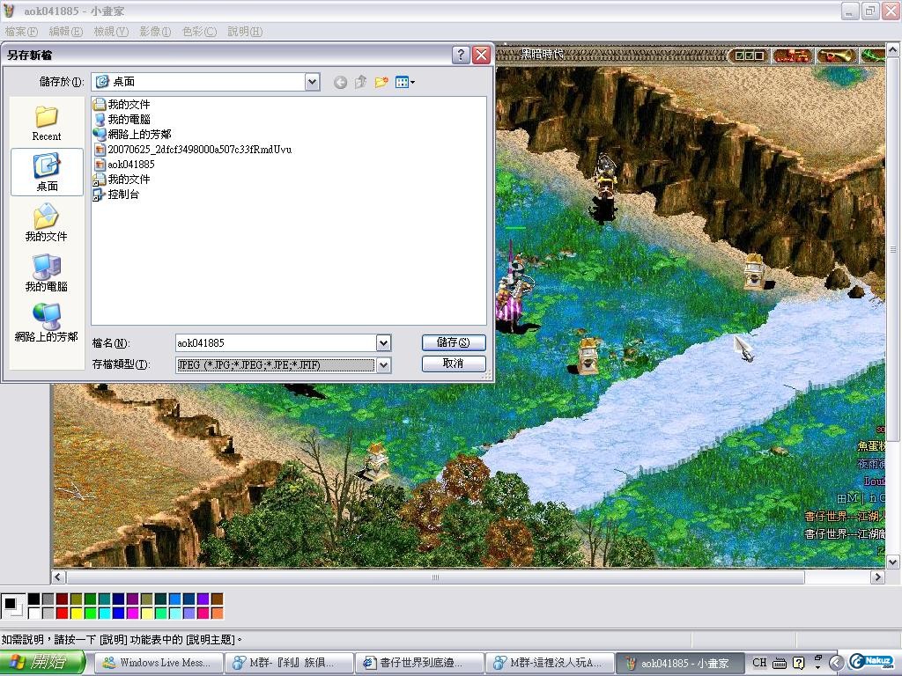Expand the 存檔類型 file type dropdown arrow
This screenshot has width=902, height=676.
(x=384, y=365)
